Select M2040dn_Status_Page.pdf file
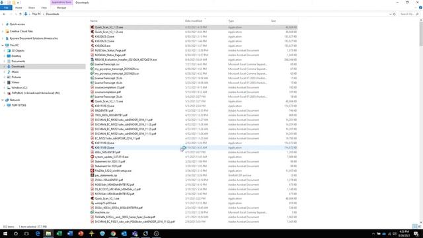Screen dimensions: 423x238 [x=110, y=55]
